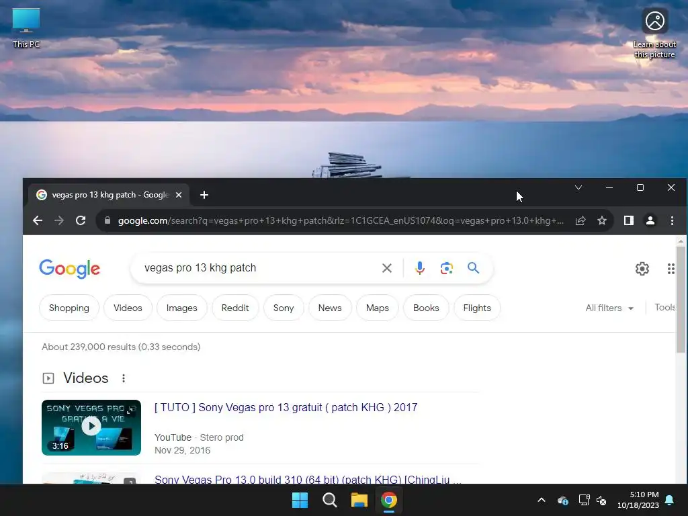This screenshot has height=516, width=688.
Task: Open the search Tools button
Action: [664, 308]
